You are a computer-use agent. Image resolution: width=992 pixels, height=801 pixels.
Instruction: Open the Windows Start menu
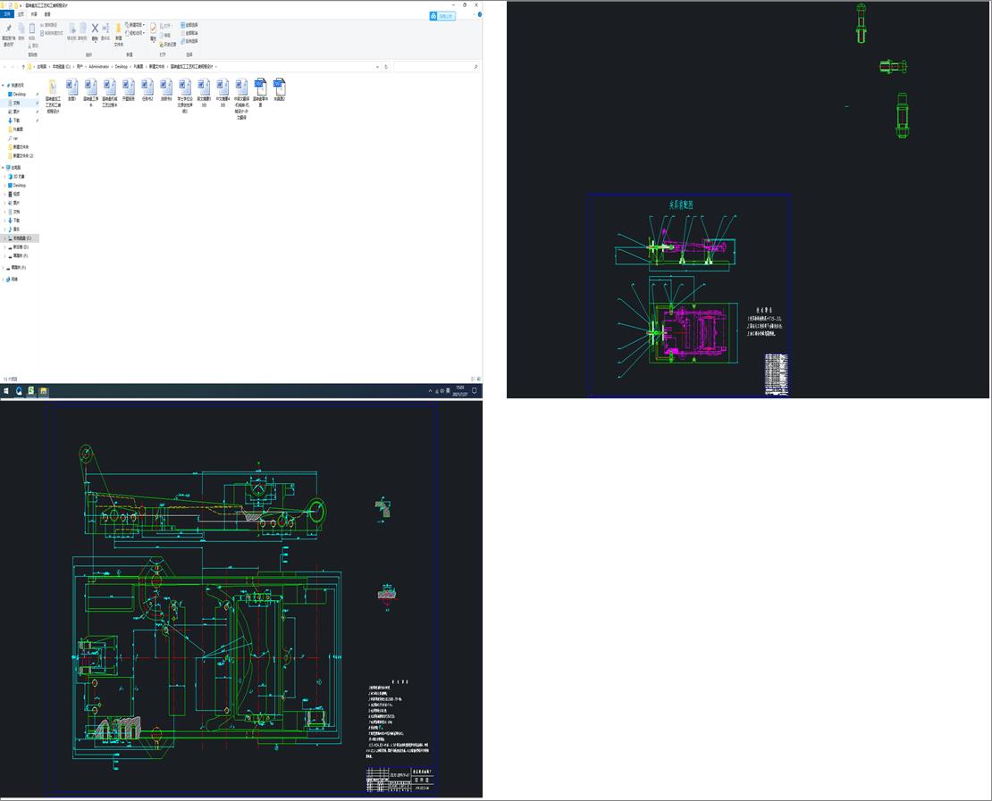click(x=6, y=391)
